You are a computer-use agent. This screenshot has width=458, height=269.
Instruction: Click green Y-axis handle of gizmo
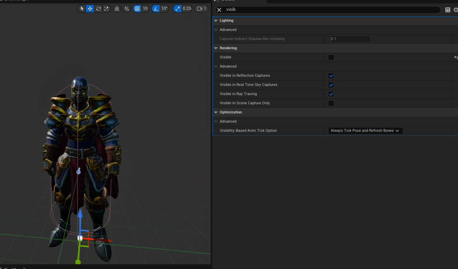78,255
